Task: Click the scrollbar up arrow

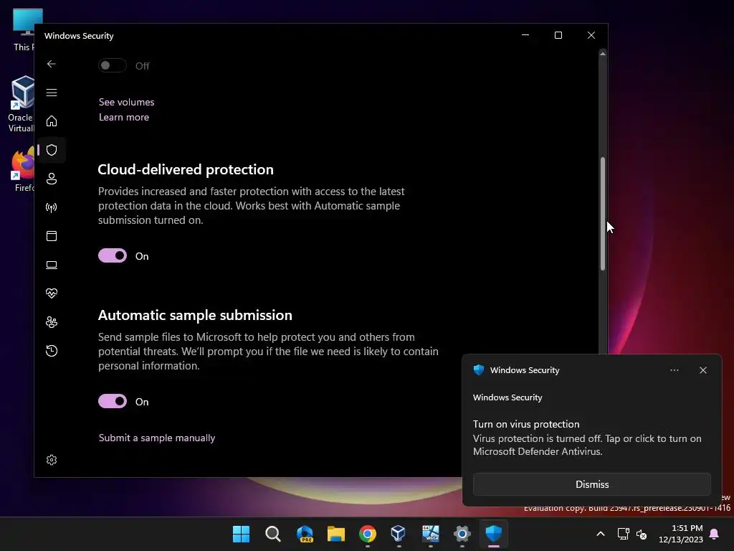Action: 603,55
